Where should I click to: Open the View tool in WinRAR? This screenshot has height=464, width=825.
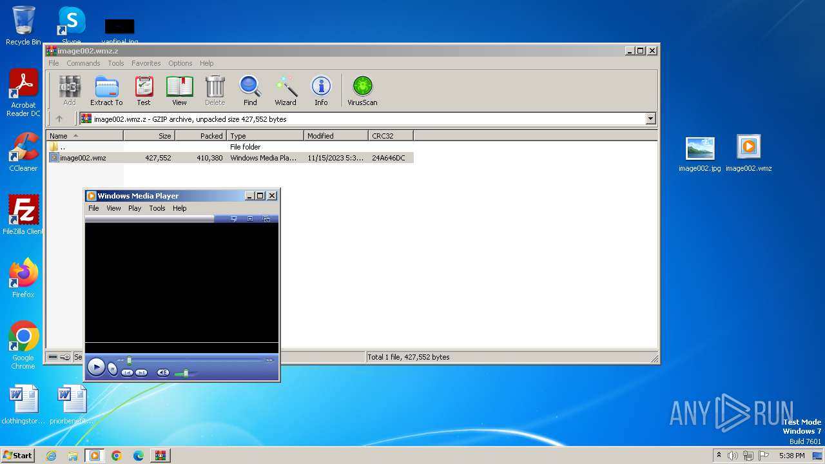pos(179,91)
